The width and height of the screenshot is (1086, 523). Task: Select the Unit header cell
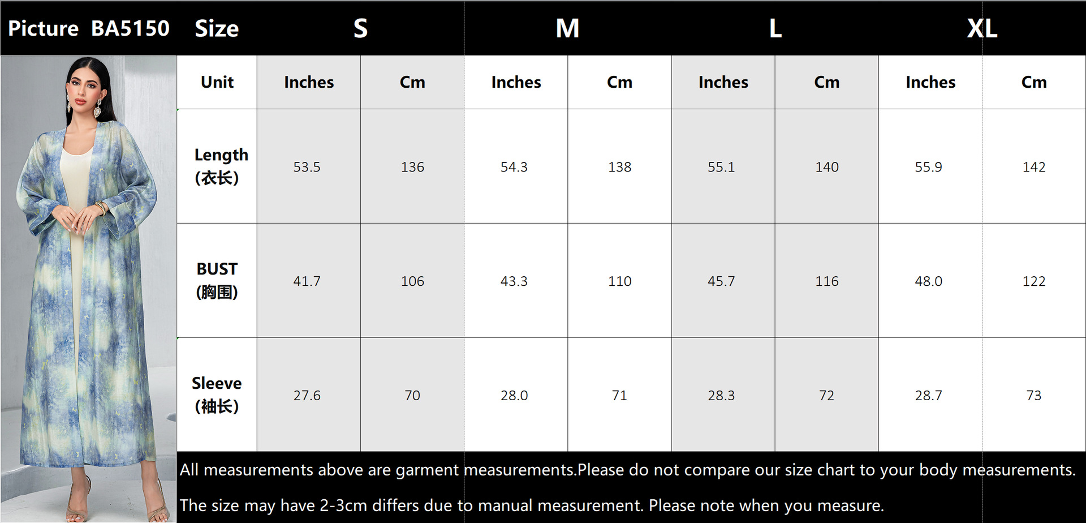click(x=217, y=82)
